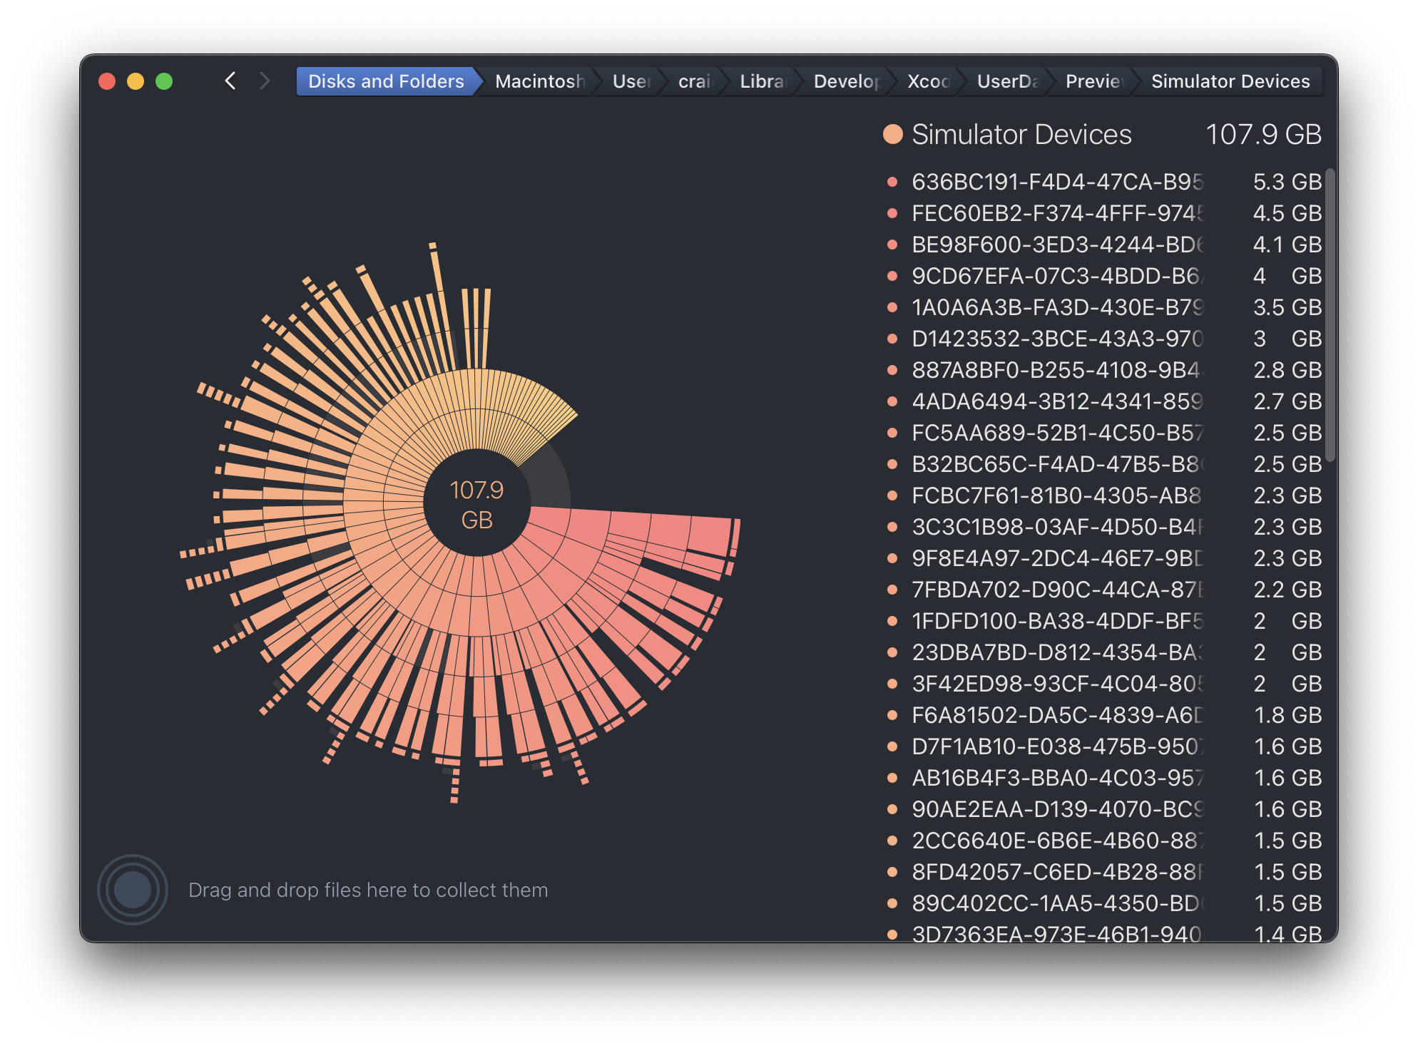Viewport: 1418px width, 1048px height.
Task: Click the FCBC7F61-81B0-4305 list item
Action: [x=1056, y=495]
